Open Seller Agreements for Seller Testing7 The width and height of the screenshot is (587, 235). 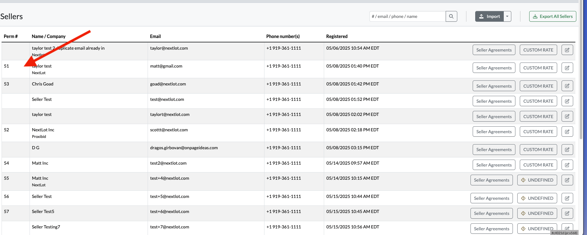492,229
